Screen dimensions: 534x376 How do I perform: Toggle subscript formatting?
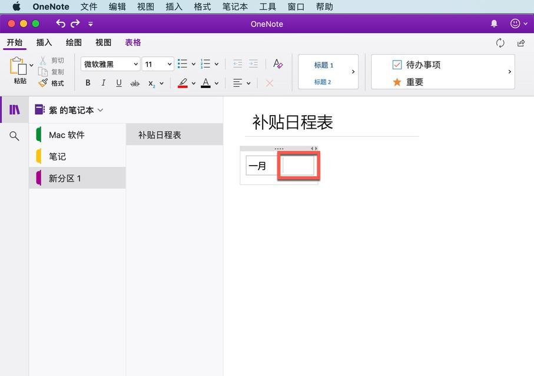pyautogui.click(x=151, y=83)
